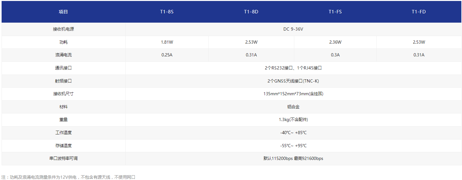The height and width of the screenshot is (180, 462).
Task: Click the 铝合金 material value
Action: pos(293,107)
